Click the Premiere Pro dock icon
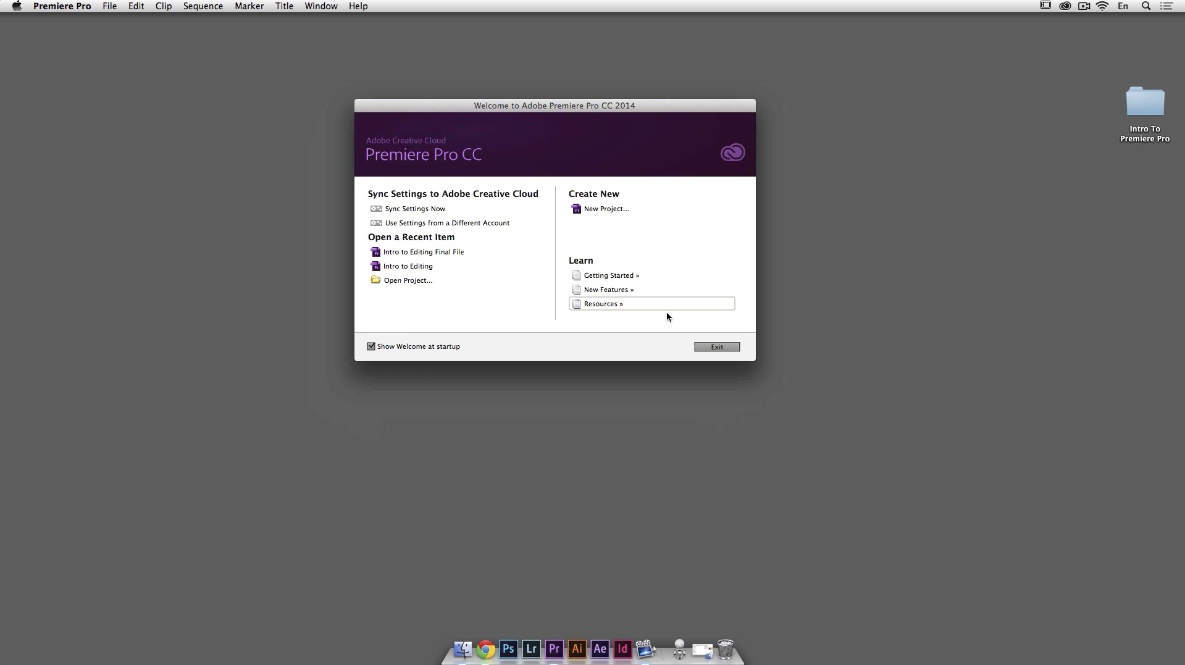 (554, 649)
